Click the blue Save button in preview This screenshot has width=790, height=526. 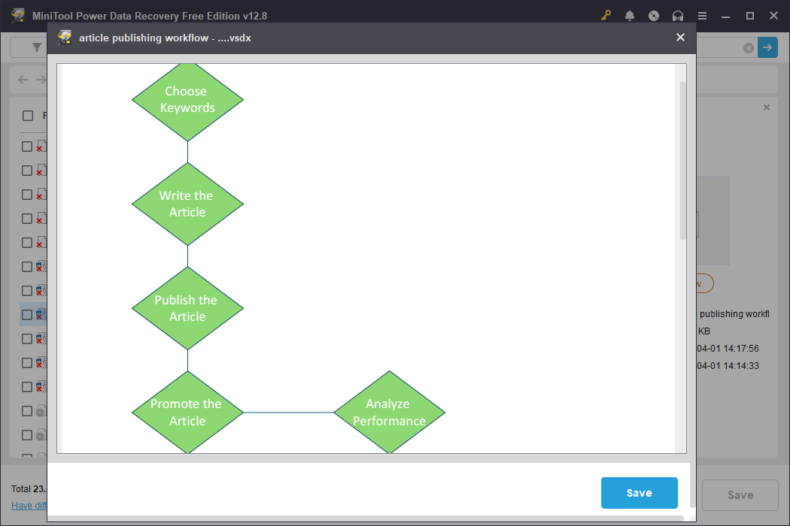(639, 493)
